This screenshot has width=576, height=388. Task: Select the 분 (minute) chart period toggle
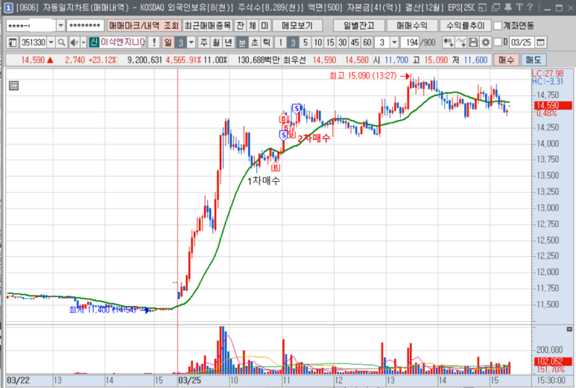coord(242,42)
